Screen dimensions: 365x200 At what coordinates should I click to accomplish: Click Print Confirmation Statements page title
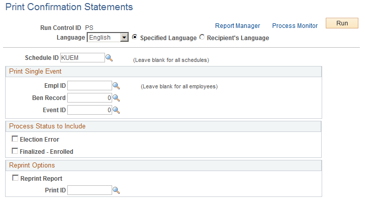pyautogui.click(x=69, y=7)
